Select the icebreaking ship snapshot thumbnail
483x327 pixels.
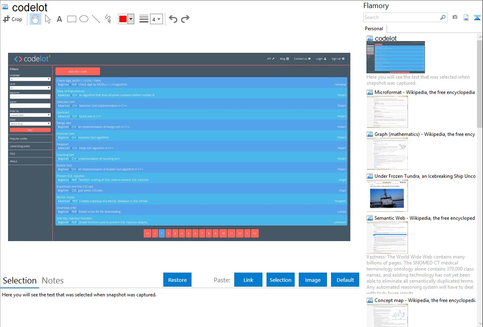tap(387, 196)
